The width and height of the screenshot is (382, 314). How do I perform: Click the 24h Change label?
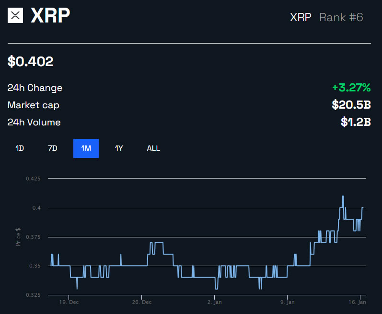point(35,88)
